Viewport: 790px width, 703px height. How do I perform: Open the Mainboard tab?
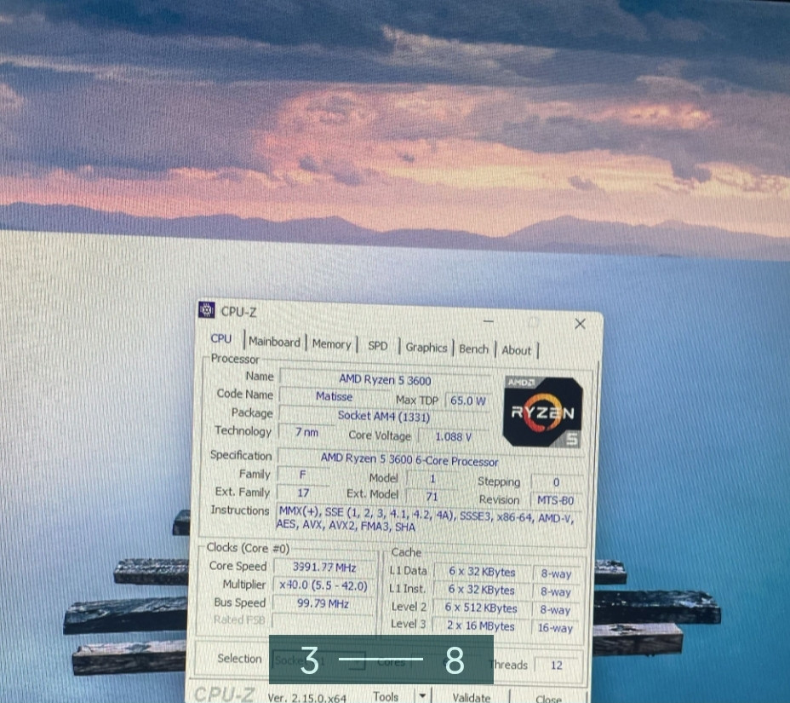point(274,342)
